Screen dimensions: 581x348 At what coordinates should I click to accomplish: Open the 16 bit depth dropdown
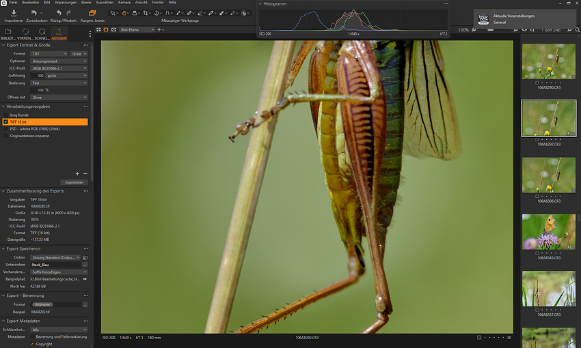(79, 54)
